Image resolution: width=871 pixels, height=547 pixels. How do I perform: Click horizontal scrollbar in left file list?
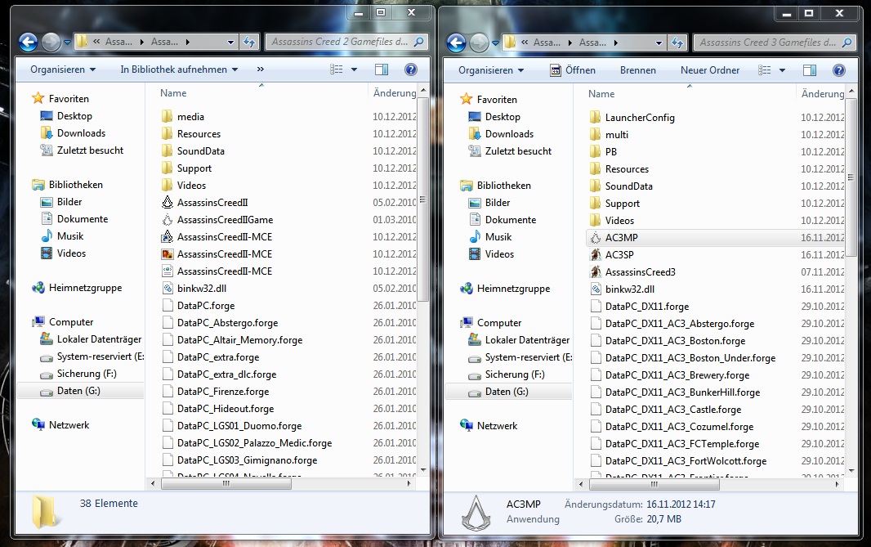pyautogui.click(x=226, y=483)
